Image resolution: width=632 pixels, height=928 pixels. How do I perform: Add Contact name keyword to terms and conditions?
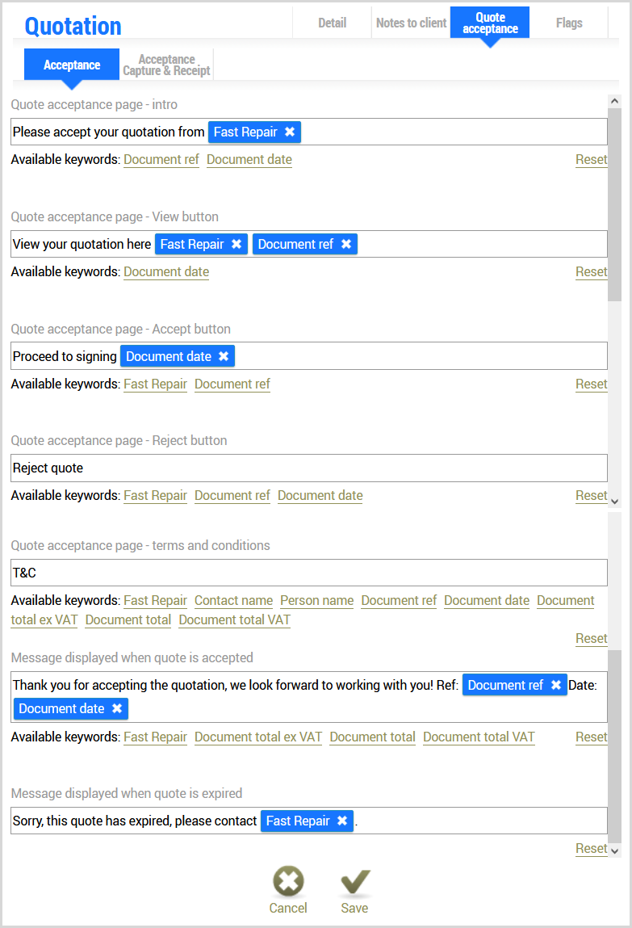233,600
